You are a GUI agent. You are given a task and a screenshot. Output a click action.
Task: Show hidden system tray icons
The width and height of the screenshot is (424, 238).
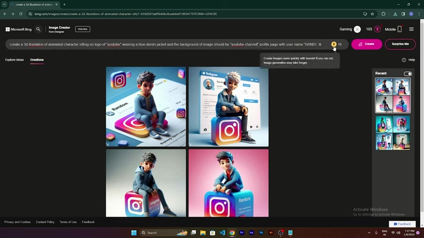coord(369,233)
